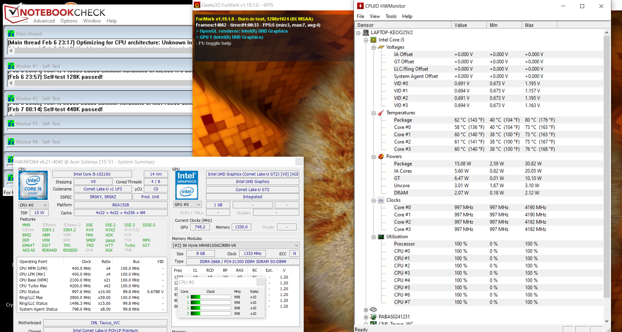622x332 pixels.
Task: Click the Intel Core i5 chip icon in HWMonitor
Action: [373, 40]
